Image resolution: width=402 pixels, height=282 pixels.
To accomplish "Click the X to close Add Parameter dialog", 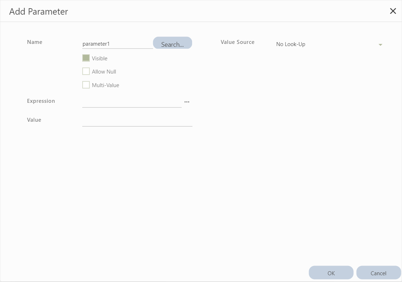I will [393, 11].
